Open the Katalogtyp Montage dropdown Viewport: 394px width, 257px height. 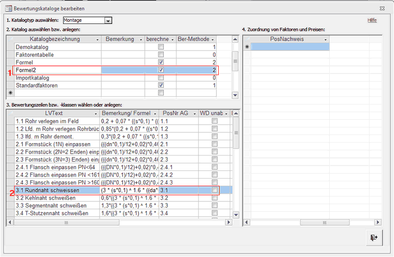point(108,21)
